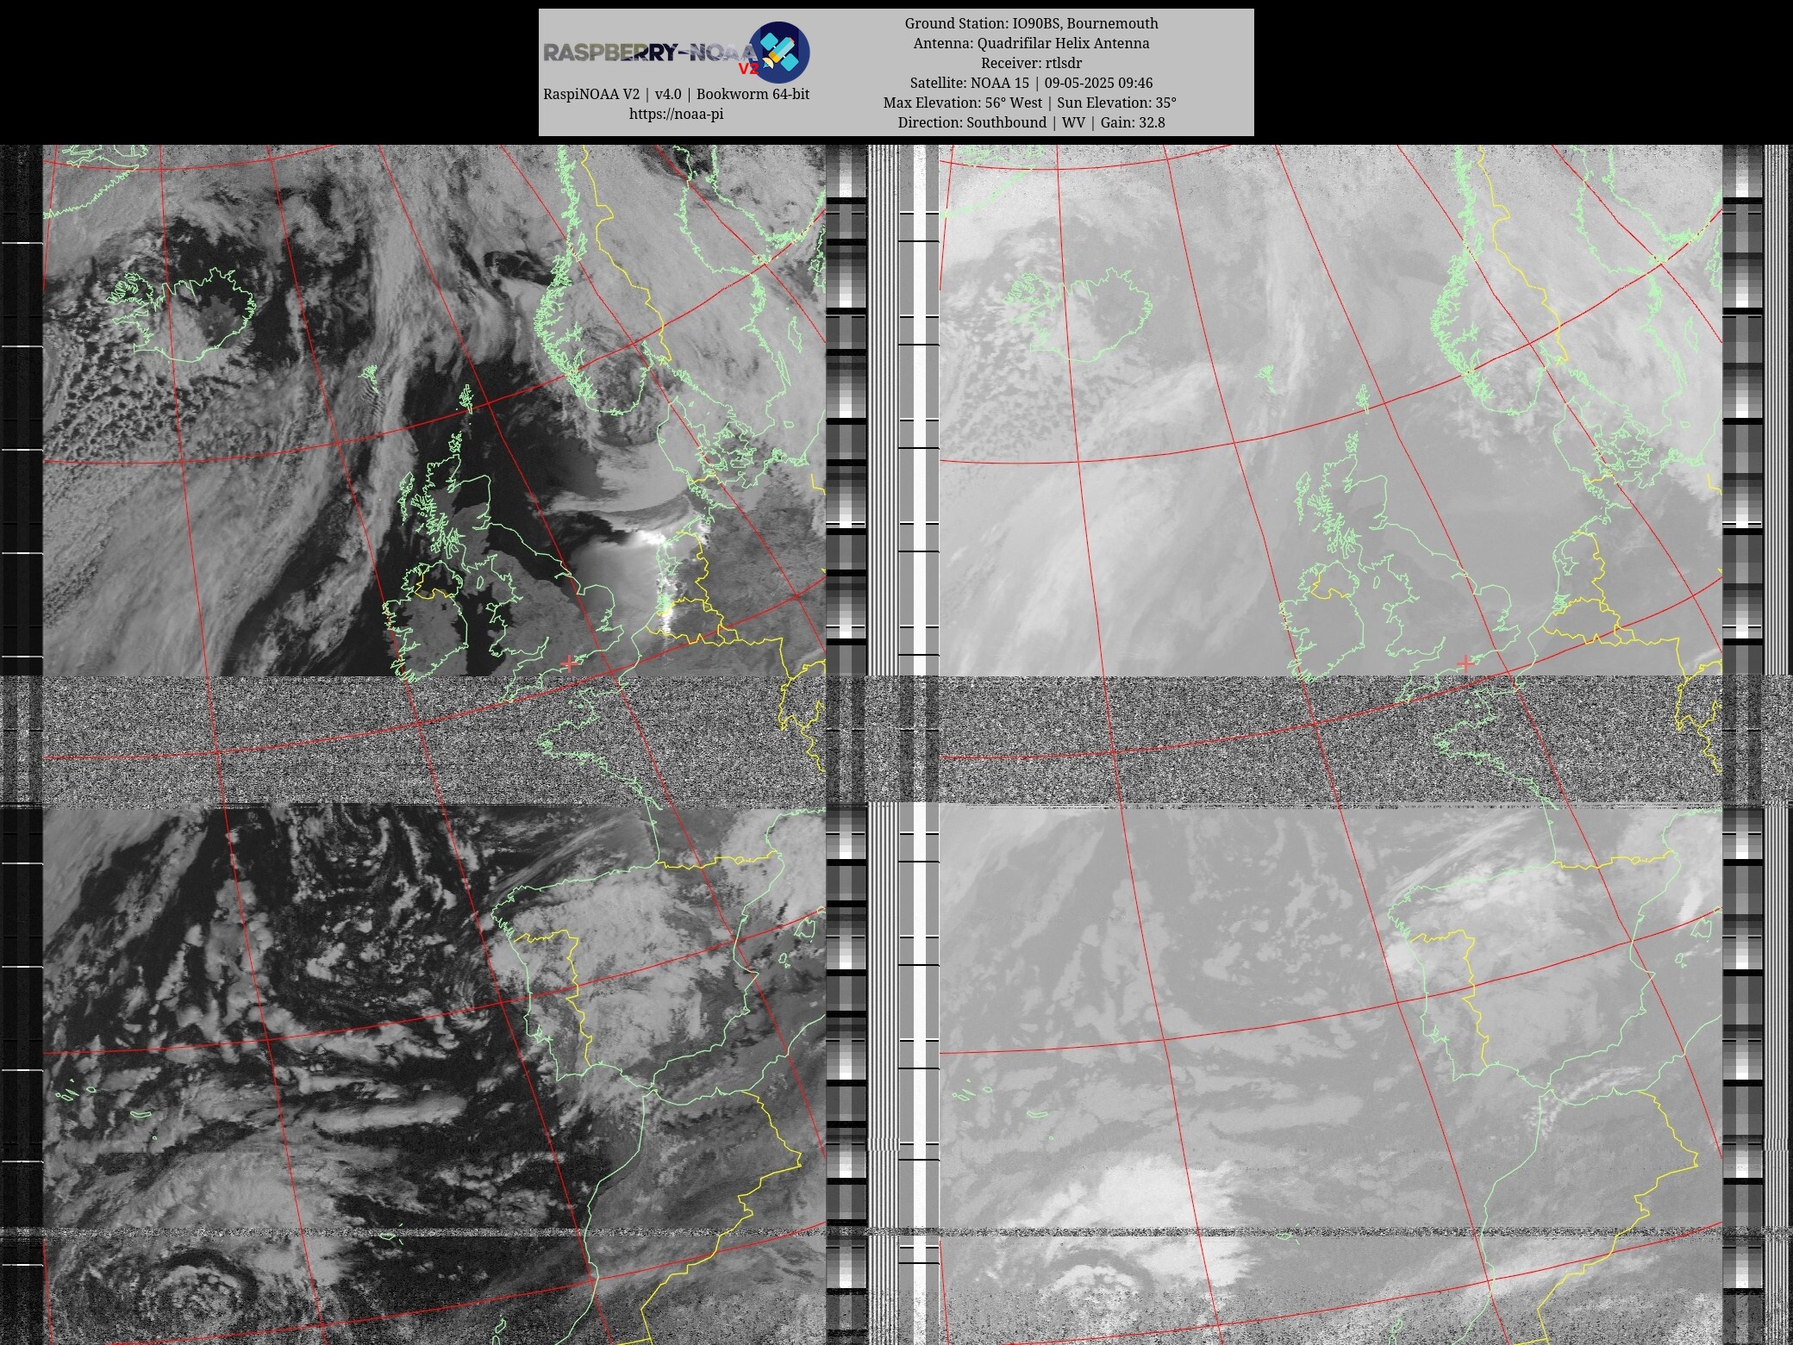Click the red ground-station cross on right image
The width and height of the screenshot is (1793, 1345).
pyautogui.click(x=1465, y=663)
